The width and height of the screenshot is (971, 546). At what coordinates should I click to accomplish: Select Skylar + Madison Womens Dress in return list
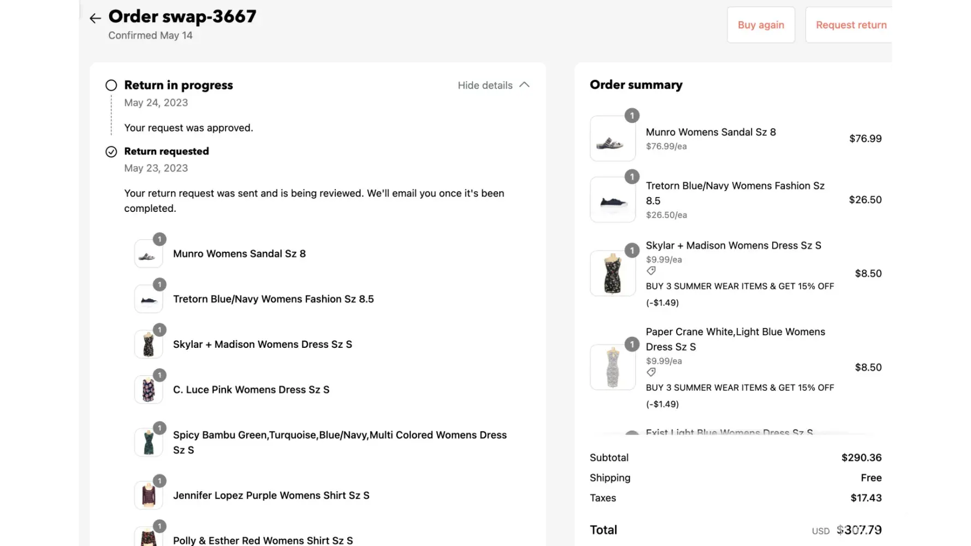(262, 345)
